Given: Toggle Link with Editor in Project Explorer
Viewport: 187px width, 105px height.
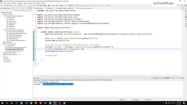Looking at the screenshot, I should point(24,10).
